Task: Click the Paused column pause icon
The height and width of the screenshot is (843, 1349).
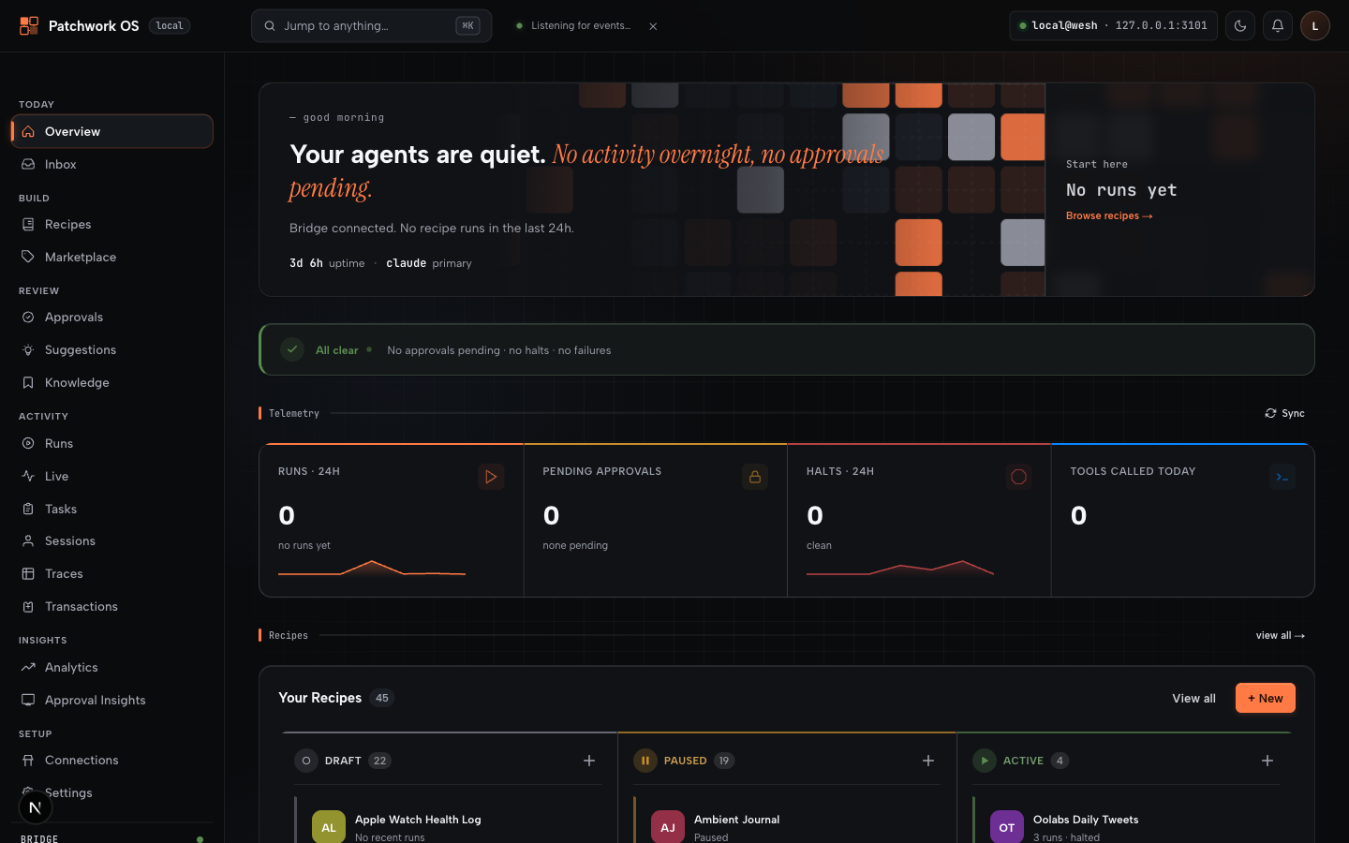Action: point(645,761)
